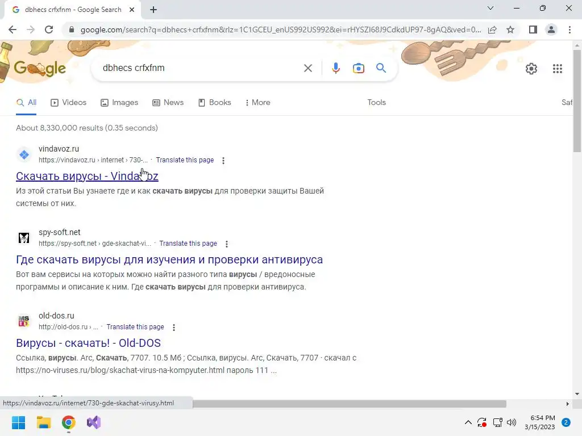
Task: Expand the More search filters
Action: pyautogui.click(x=258, y=103)
